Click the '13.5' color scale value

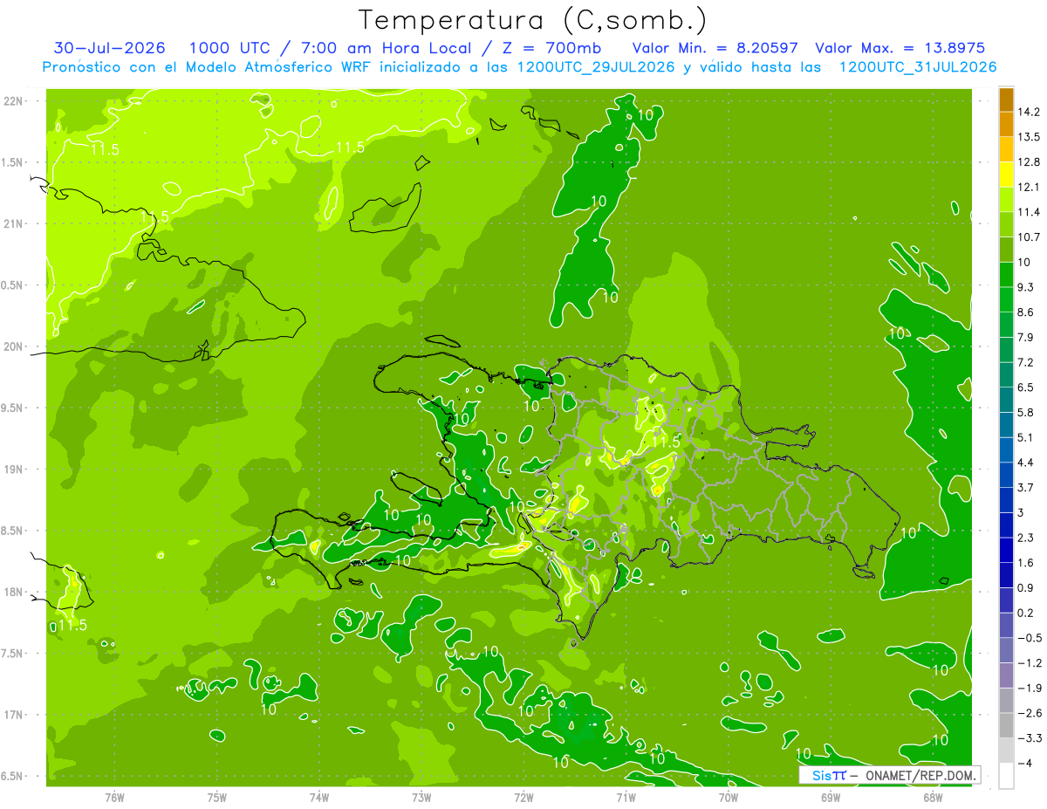pos(1029,137)
